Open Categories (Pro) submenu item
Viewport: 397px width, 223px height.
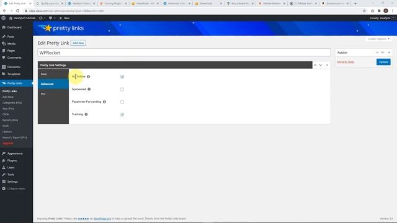tap(12, 103)
